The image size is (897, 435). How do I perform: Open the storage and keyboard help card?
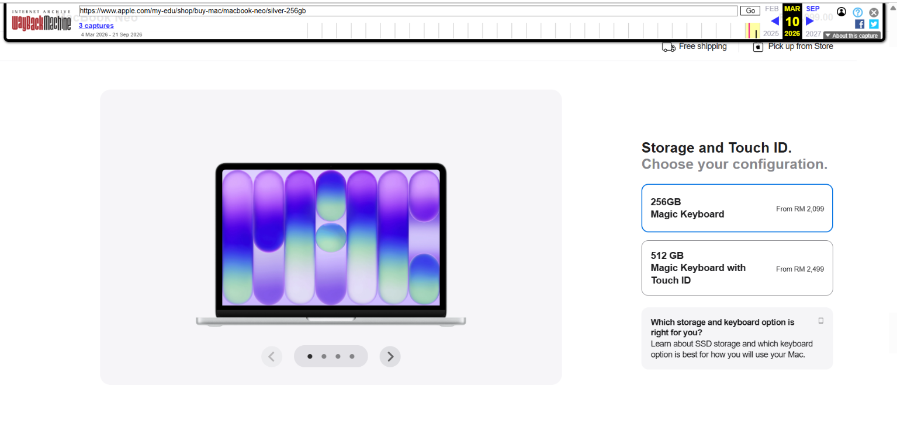737,338
